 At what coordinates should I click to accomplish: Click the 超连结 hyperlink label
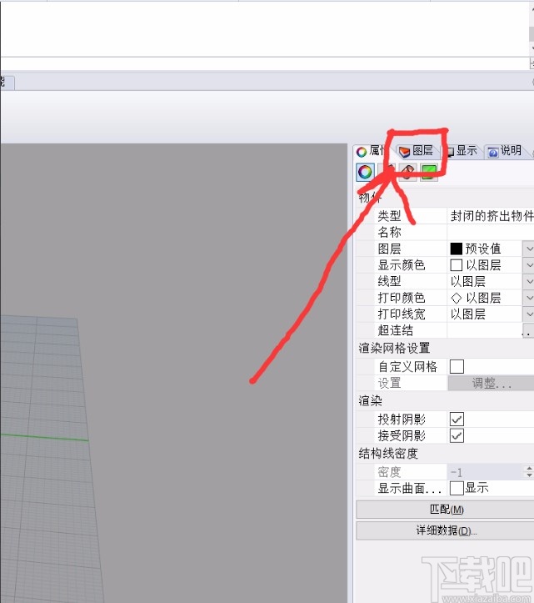coord(396,330)
